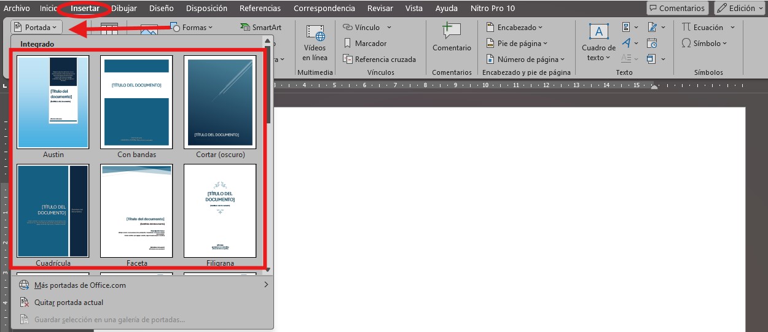Switch to the Correspondencia tab
Screen dimensions: 768x332
tap(324, 9)
